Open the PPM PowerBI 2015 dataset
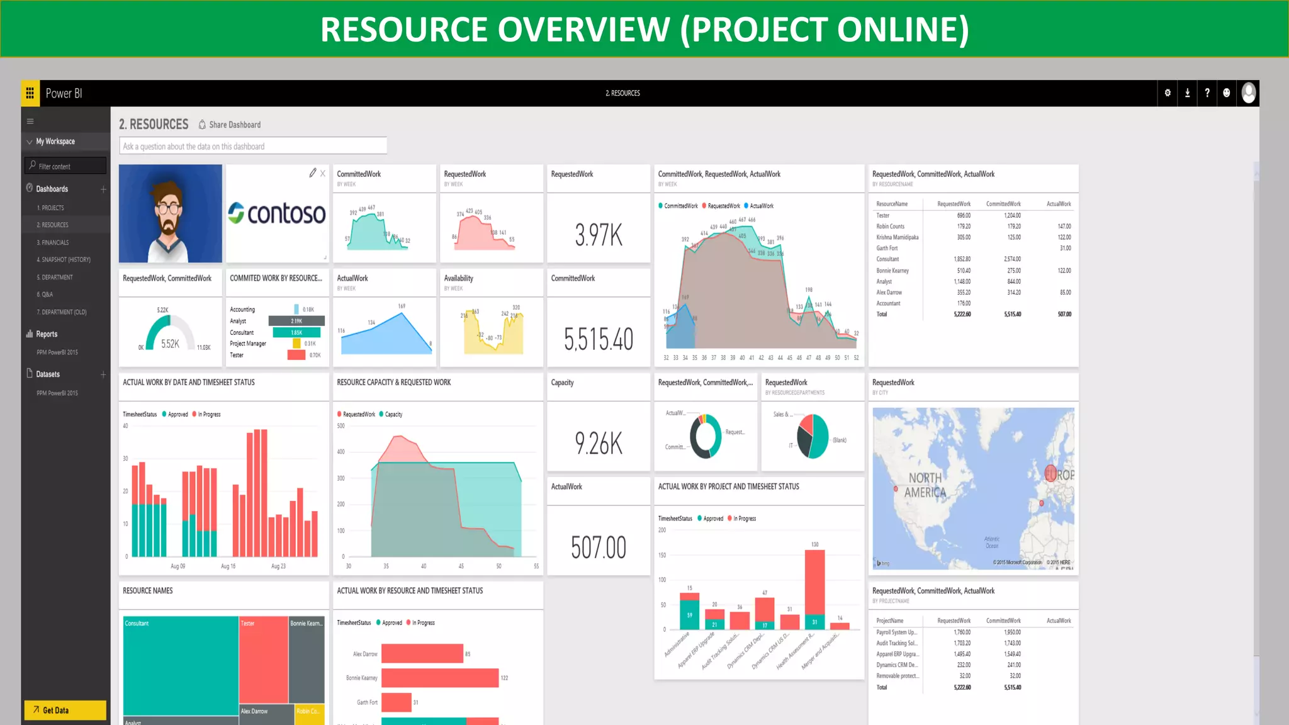The height and width of the screenshot is (725, 1289). point(57,393)
